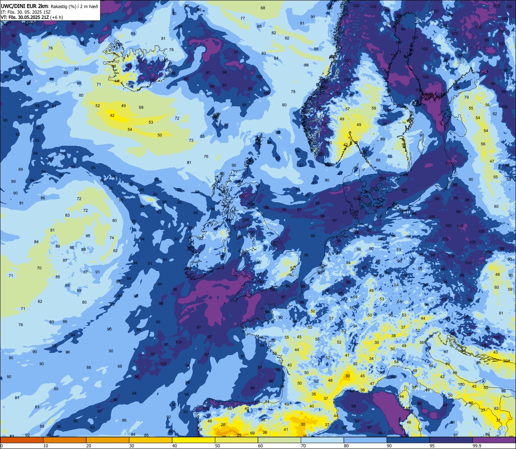Image resolution: width=516 pixels, height=449 pixels.
Task: Click the 0–10 dark orange legend swatch
Action: (x=22, y=440)
